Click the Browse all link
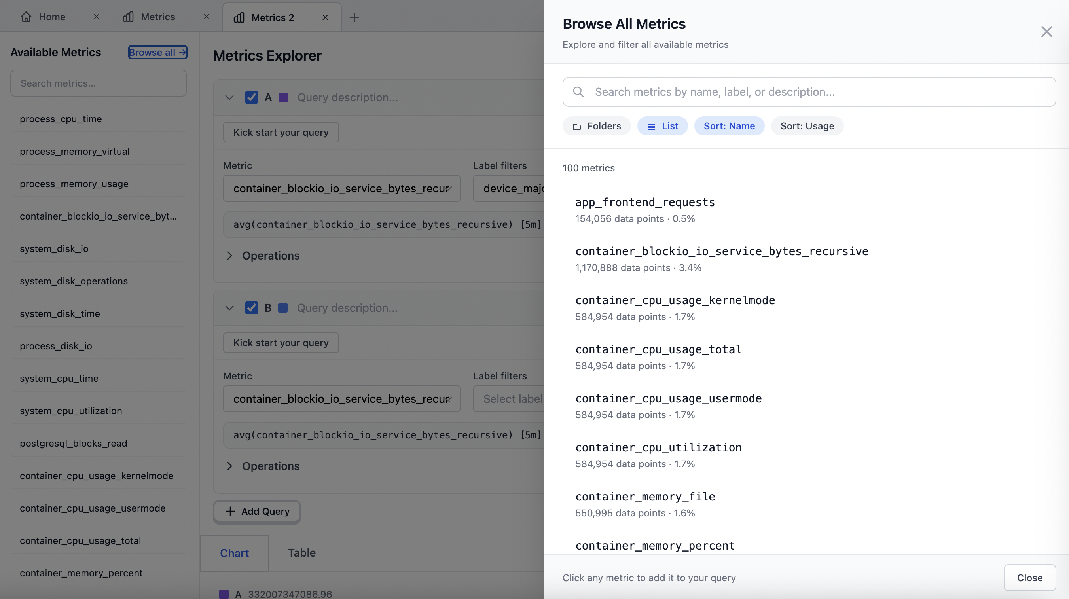Screen dimensions: 1069x599 click(x=157, y=52)
